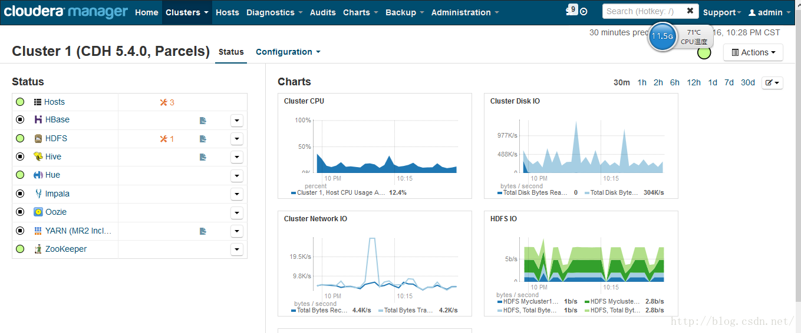The height and width of the screenshot is (333, 801).
Task: Expand the Hue row actions dropdown
Action: [x=236, y=175]
